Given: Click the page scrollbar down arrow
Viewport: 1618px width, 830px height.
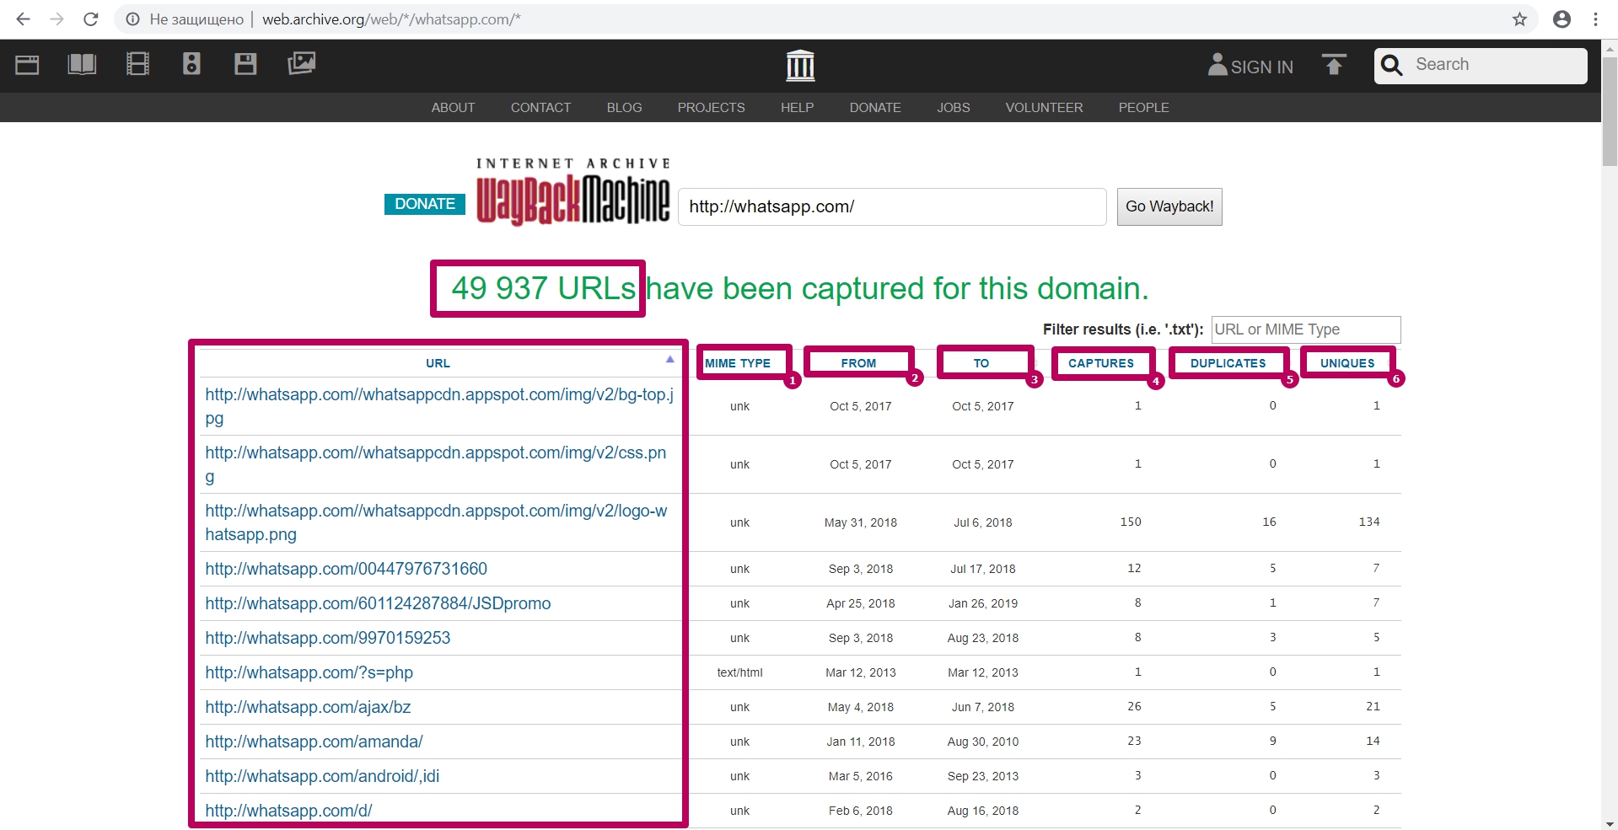Looking at the screenshot, I should point(1610,823).
